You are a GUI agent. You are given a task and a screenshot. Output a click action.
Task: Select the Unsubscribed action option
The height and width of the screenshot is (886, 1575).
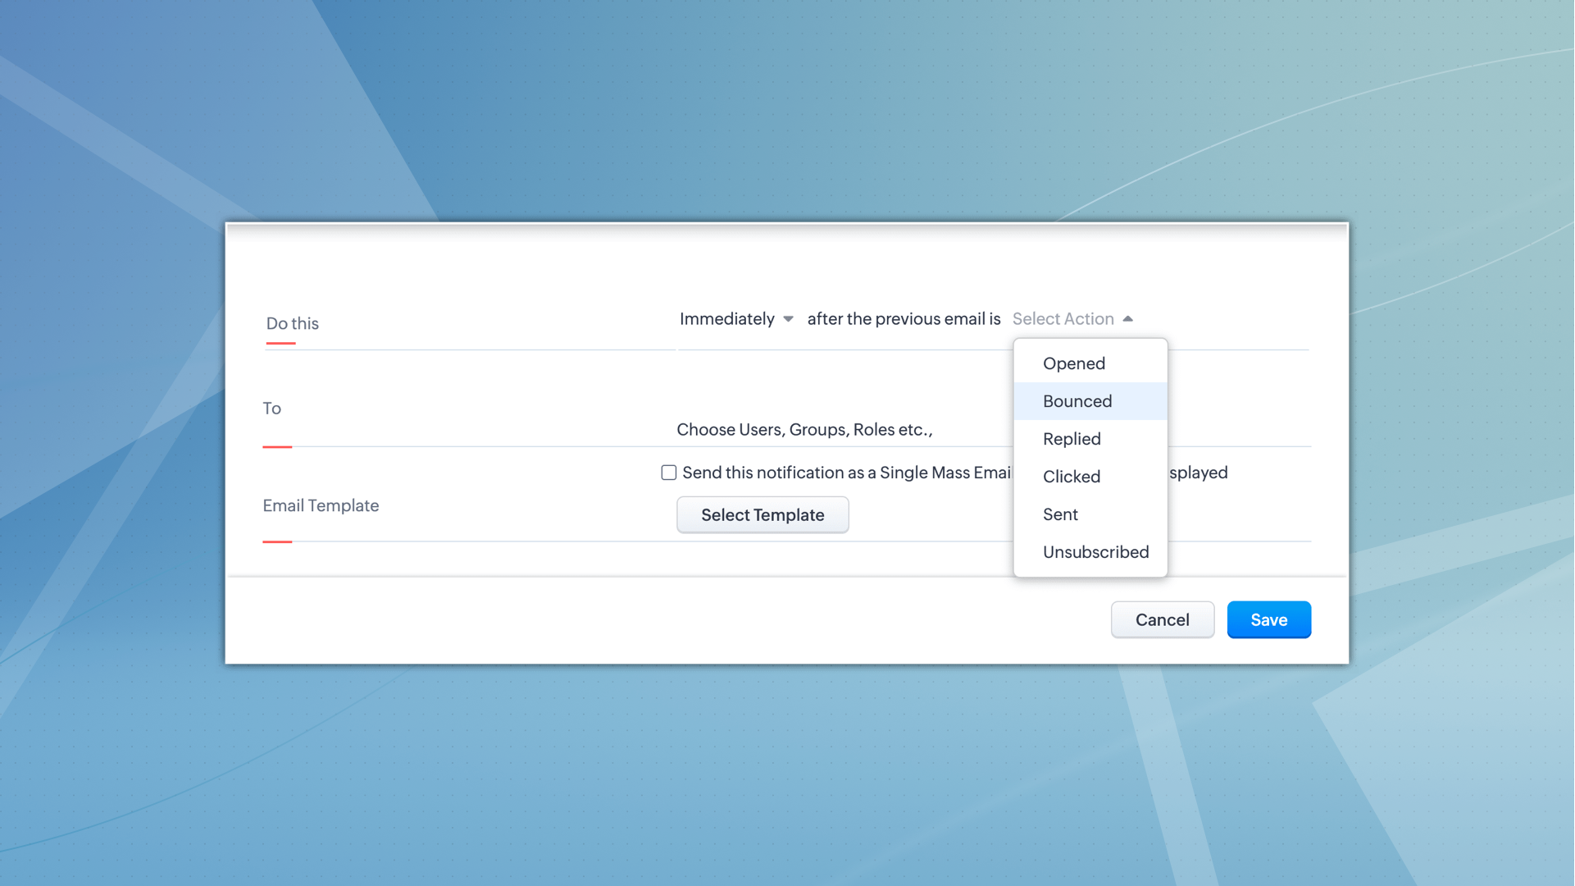pyautogui.click(x=1095, y=552)
